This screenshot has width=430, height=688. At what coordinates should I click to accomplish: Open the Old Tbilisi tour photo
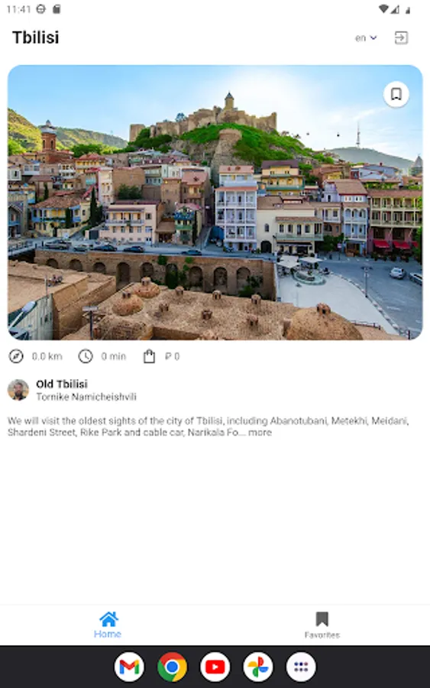tap(215, 203)
